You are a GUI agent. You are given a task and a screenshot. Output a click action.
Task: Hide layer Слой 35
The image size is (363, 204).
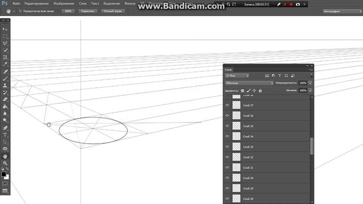[227, 126]
